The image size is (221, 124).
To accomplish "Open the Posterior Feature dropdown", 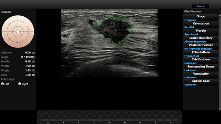I will pyautogui.click(x=201, y=46).
